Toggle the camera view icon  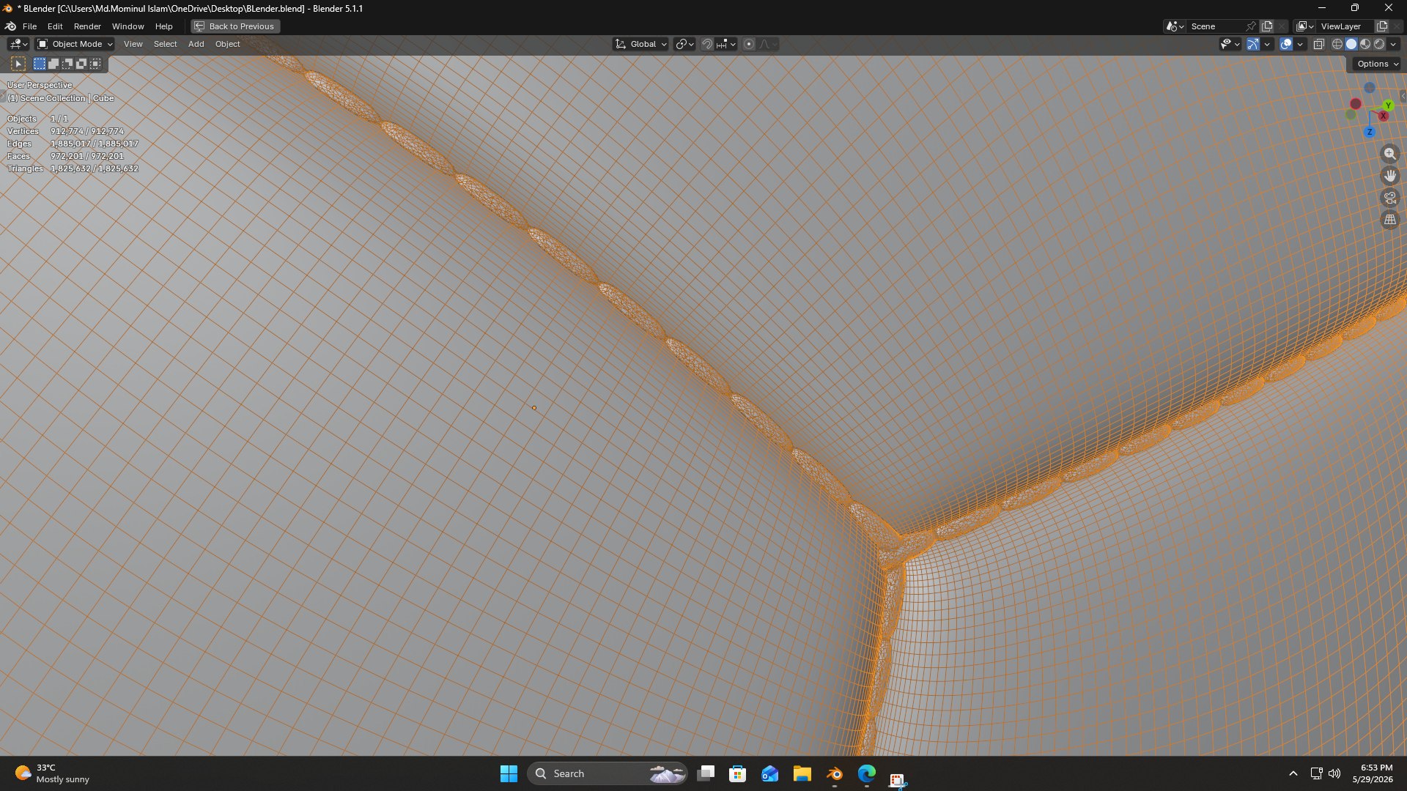coord(1389,198)
